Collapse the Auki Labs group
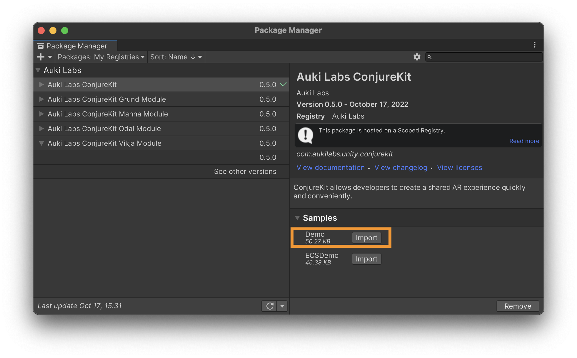Viewport: 577px width, 358px height. (x=38, y=70)
